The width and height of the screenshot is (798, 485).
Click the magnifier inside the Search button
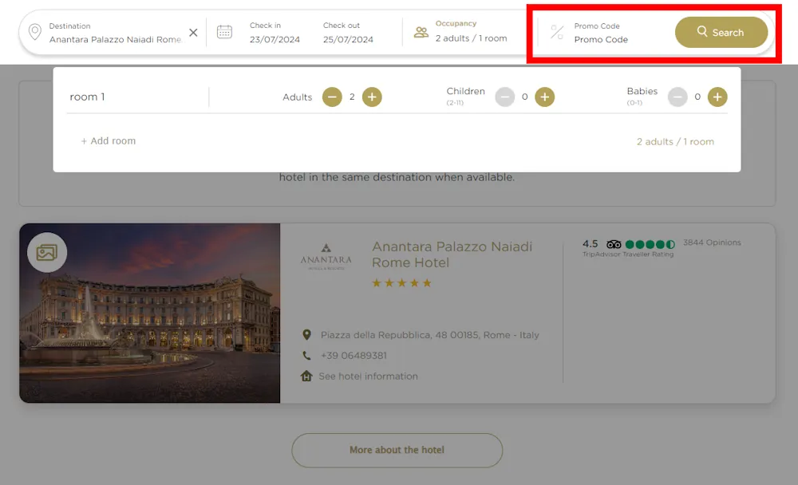701,32
